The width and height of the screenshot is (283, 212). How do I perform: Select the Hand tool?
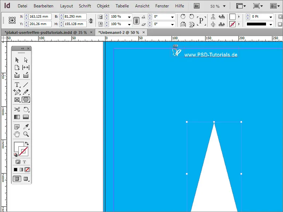(17, 134)
